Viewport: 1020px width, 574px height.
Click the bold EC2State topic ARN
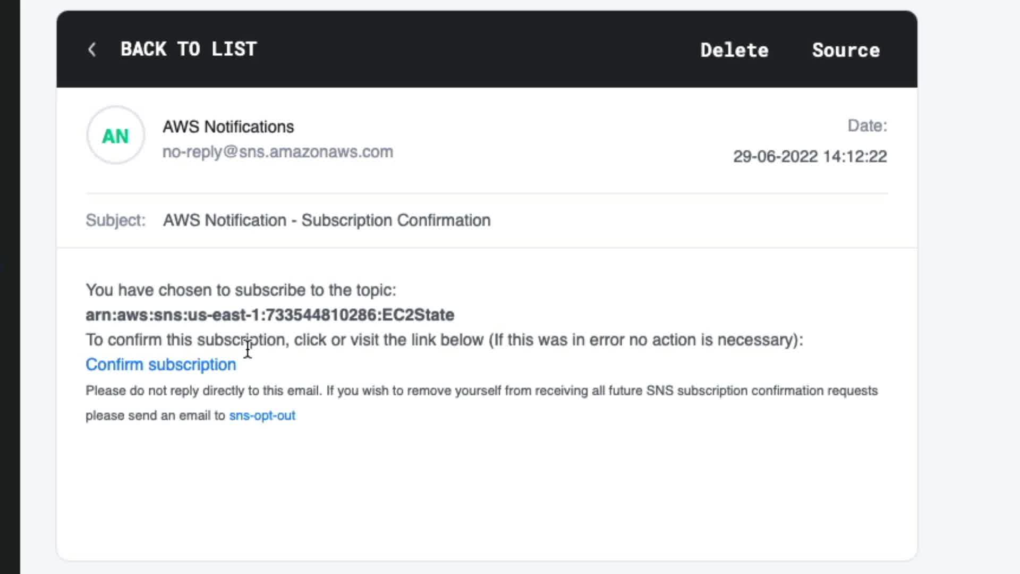click(270, 315)
